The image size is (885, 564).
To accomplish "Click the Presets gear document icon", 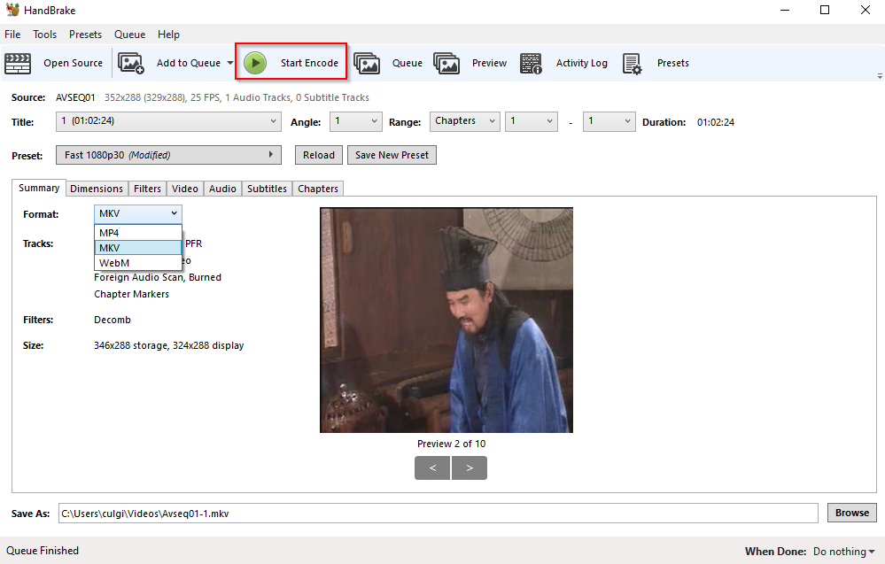I will 633,64.
